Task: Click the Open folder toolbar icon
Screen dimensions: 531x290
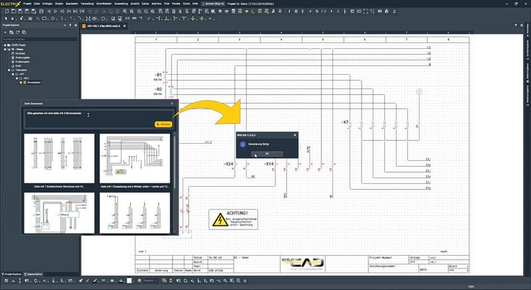Action: point(14,11)
